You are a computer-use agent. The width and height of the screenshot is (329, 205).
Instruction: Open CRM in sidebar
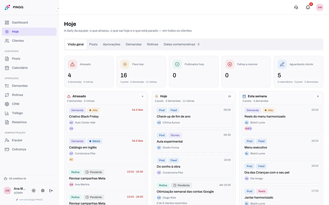[x=29, y=104]
